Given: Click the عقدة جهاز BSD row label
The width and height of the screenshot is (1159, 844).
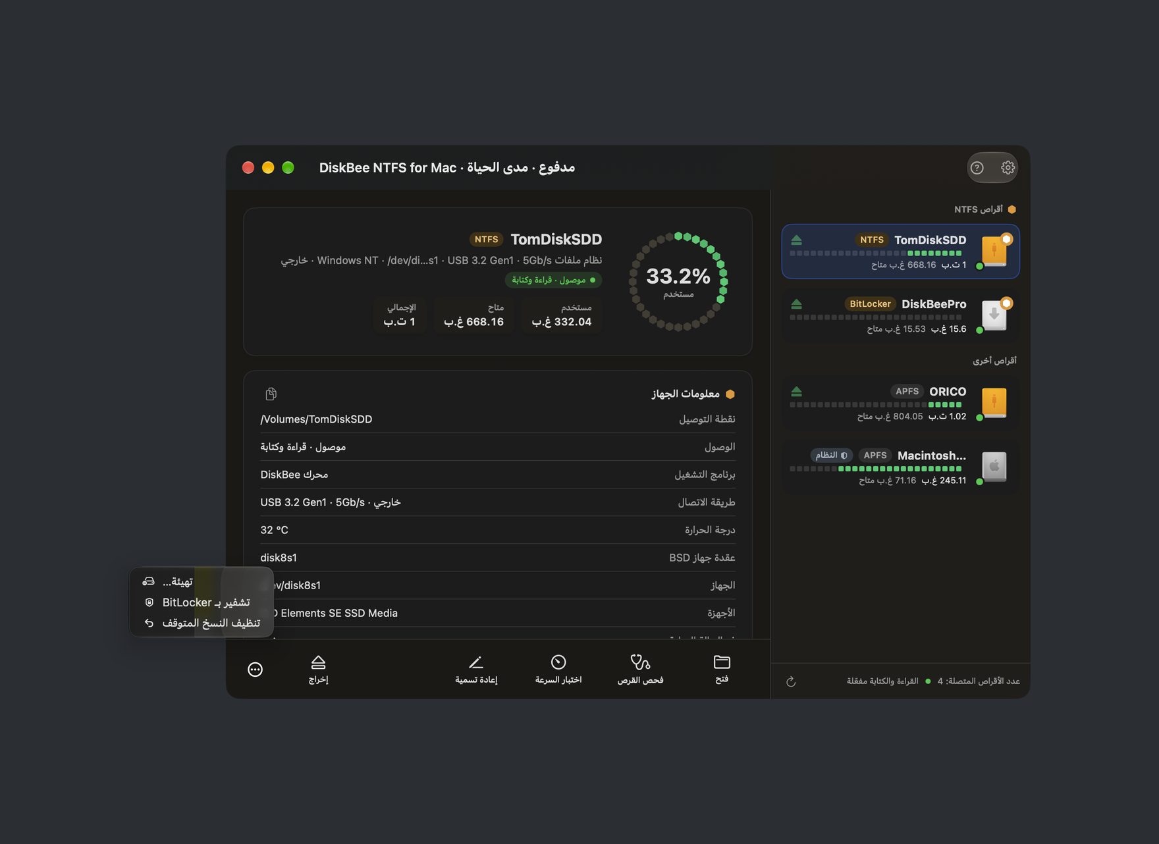Looking at the screenshot, I should coord(702,558).
